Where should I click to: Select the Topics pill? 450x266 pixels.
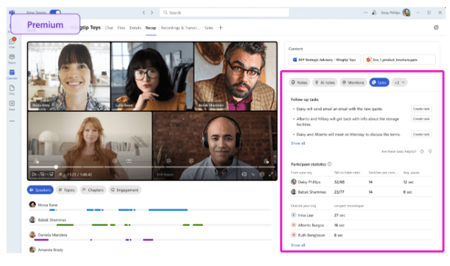click(x=67, y=190)
